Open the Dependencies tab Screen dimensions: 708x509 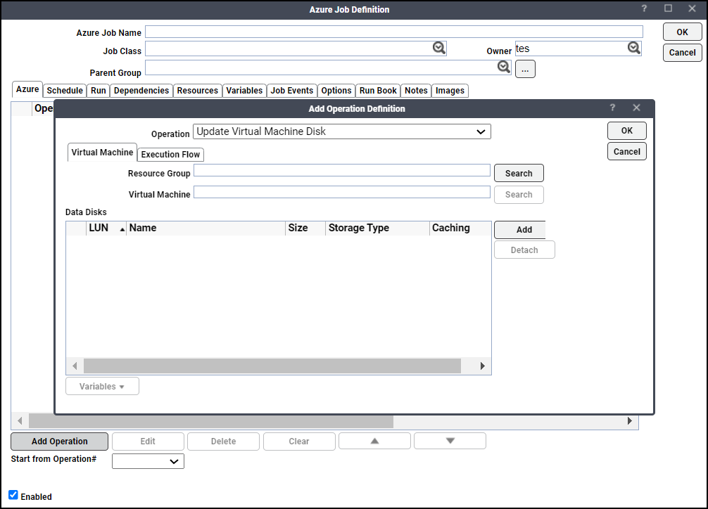(x=141, y=91)
